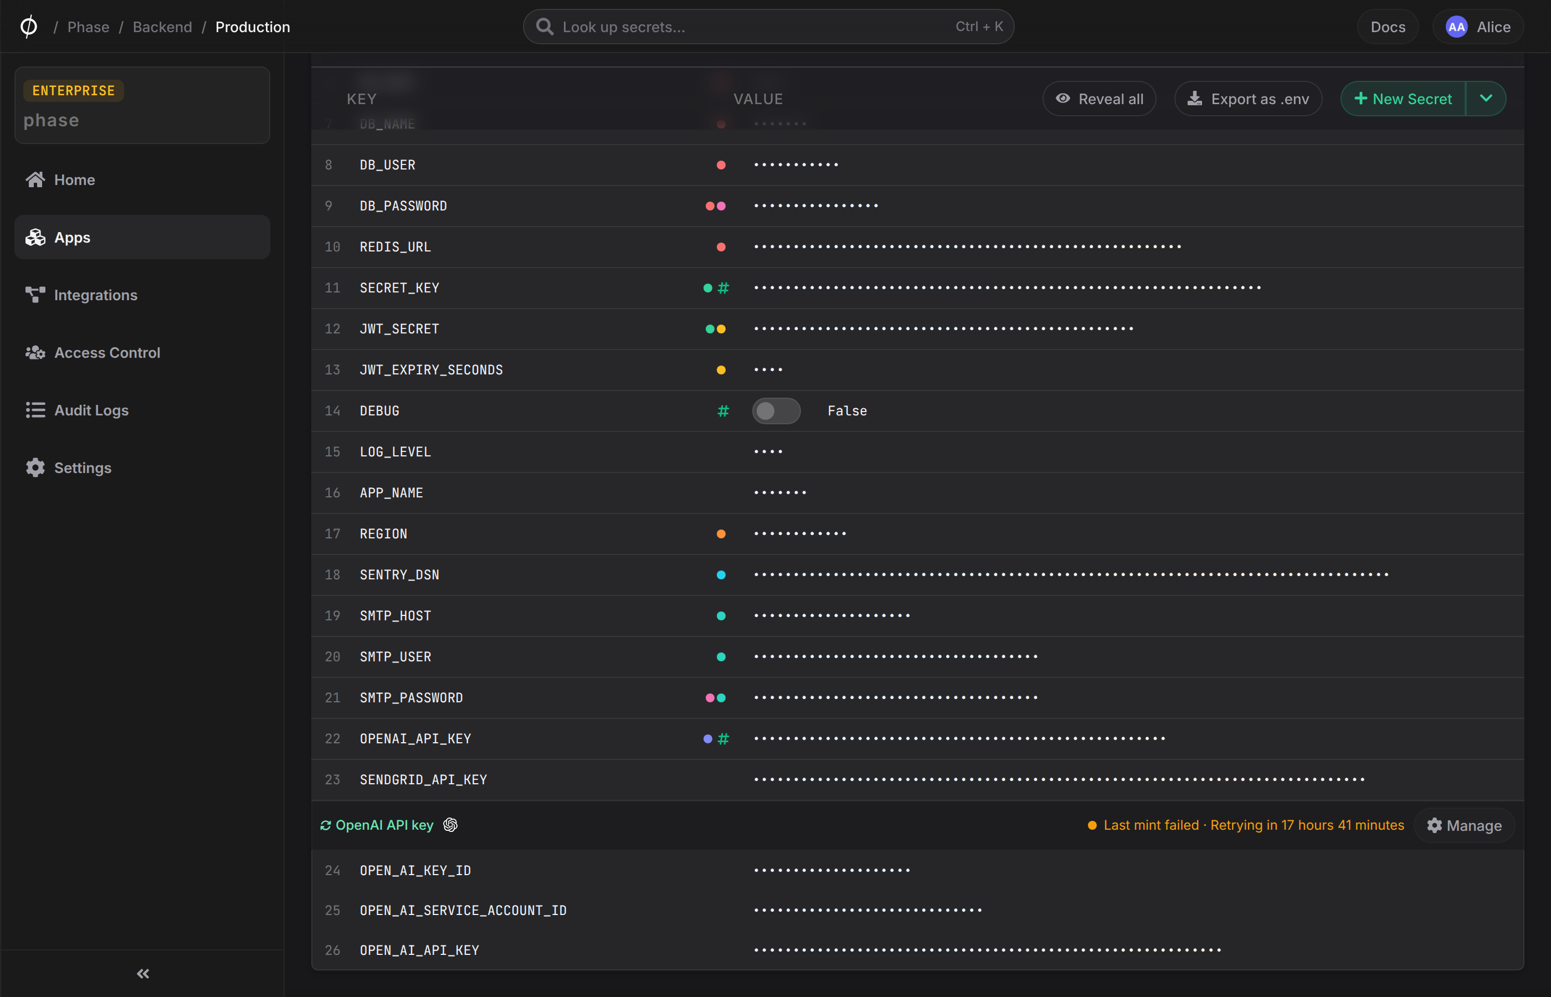Open the Home sidebar item
Screen dimensions: 1551x997
[x=142, y=179]
